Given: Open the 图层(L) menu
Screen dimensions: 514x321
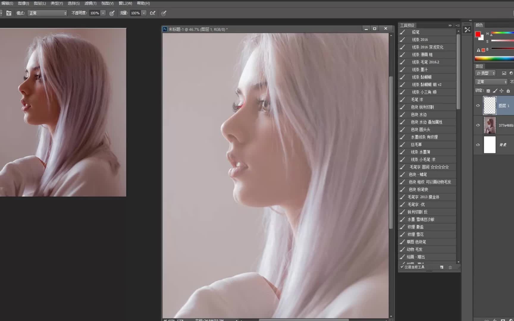Looking at the screenshot, I should coord(40,3).
